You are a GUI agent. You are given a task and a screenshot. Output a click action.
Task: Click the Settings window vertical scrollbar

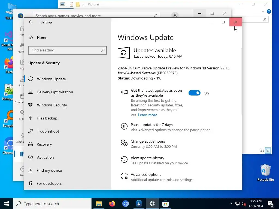pyautogui.click(x=241, y=81)
